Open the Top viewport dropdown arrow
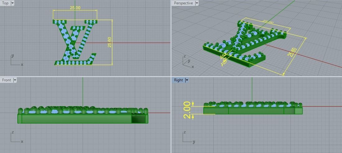Viewport: 342px width, 153px height. [x=12, y=3]
